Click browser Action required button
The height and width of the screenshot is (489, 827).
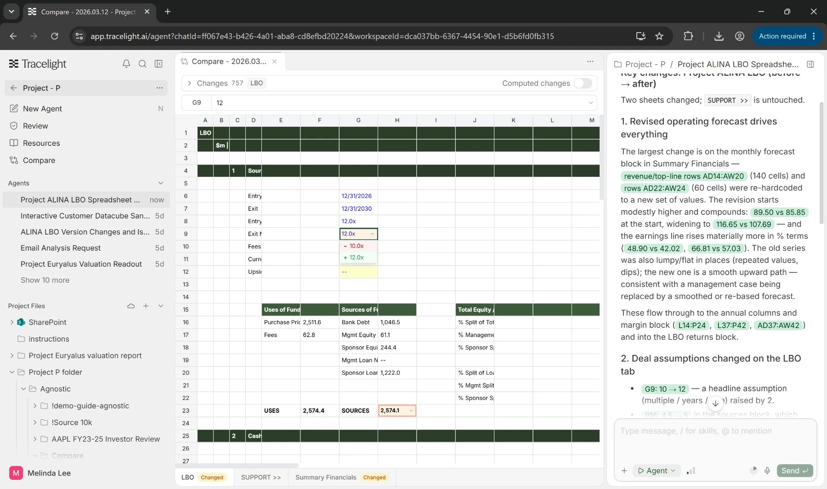coord(787,36)
